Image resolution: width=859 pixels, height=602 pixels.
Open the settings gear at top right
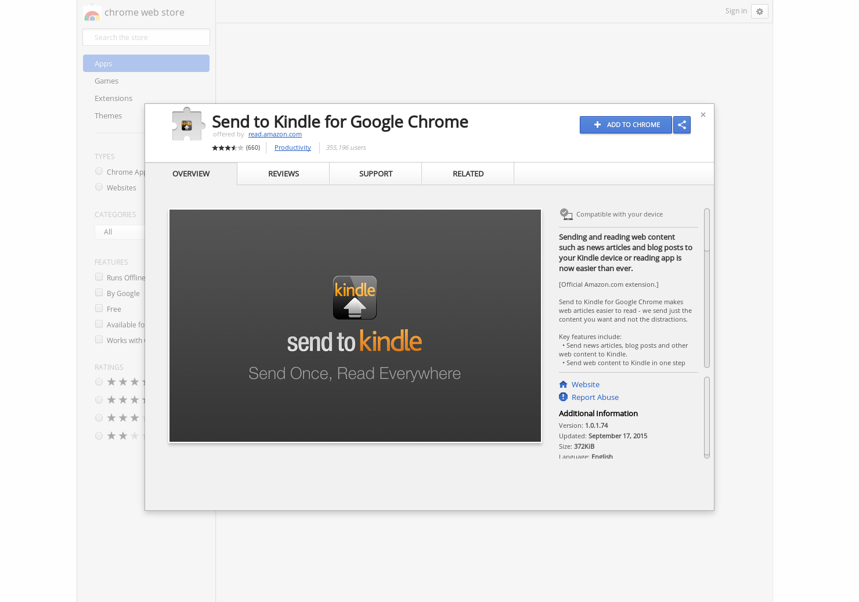[759, 11]
